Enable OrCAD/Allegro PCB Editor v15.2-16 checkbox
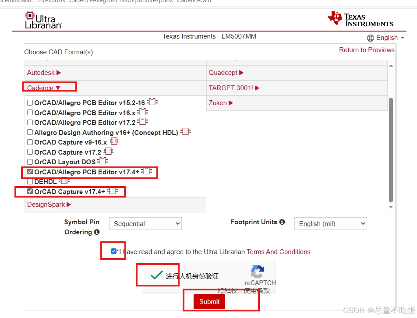 (30, 102)
